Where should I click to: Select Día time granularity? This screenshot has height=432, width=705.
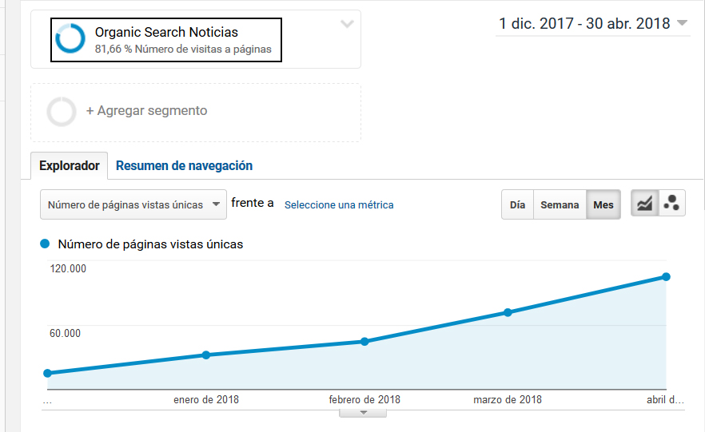pyautogui.click(x=517, y=204)
